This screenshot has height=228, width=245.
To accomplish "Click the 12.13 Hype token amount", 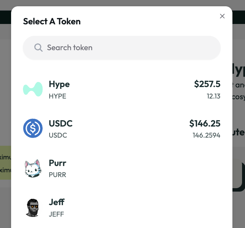I will pos(214,96).
